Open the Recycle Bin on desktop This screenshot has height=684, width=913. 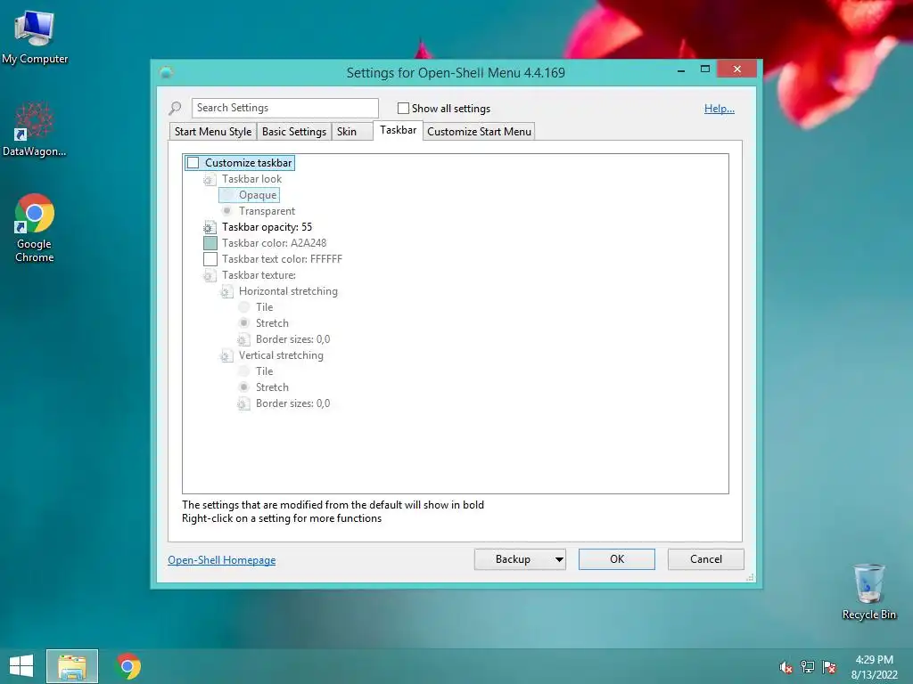click(868, 591)
